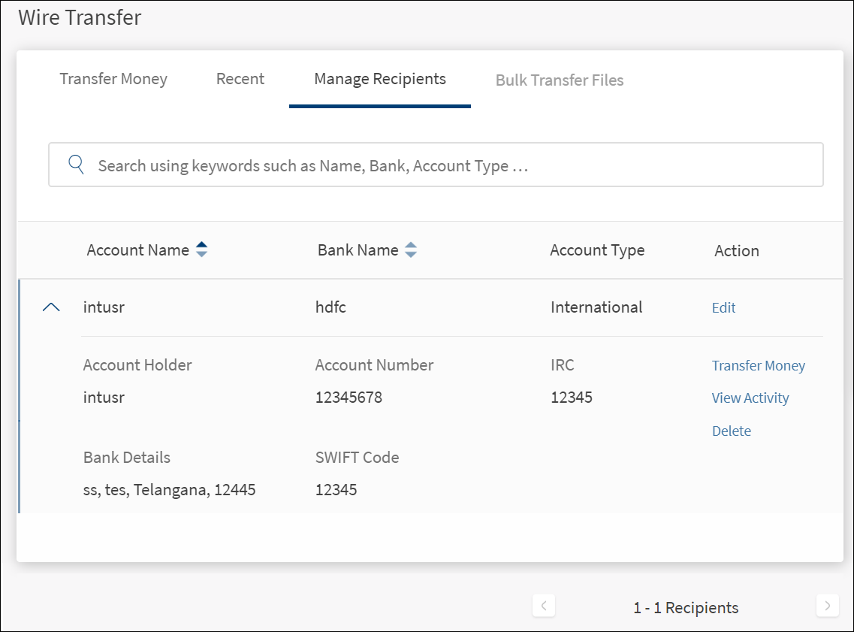The height and width of the screenshot is (632, 854).
Task: Open the Transfer Money tab
Action: coord(113,79)
